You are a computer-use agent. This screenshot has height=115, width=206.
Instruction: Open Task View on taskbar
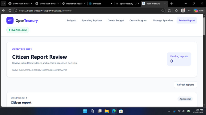point(100,111)
